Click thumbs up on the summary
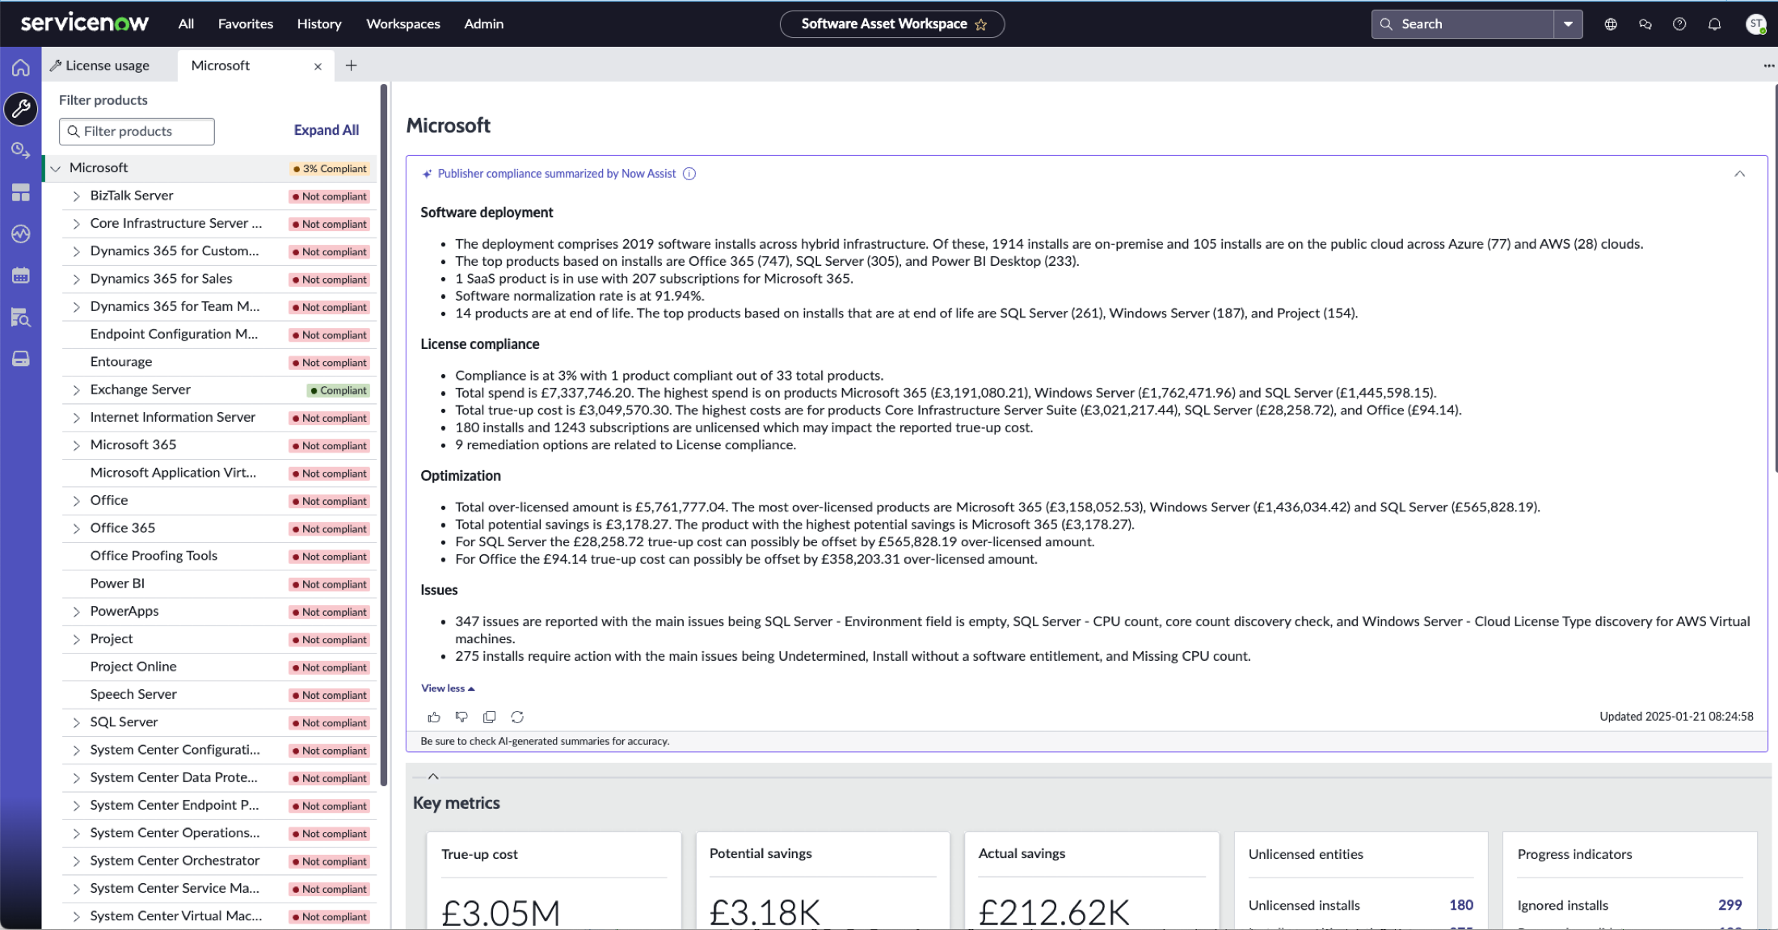The image size is (1778, 930). click(x=434, y=717)
